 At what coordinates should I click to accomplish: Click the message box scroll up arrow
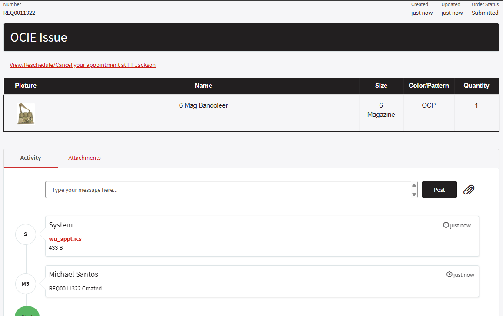[414, 185]
